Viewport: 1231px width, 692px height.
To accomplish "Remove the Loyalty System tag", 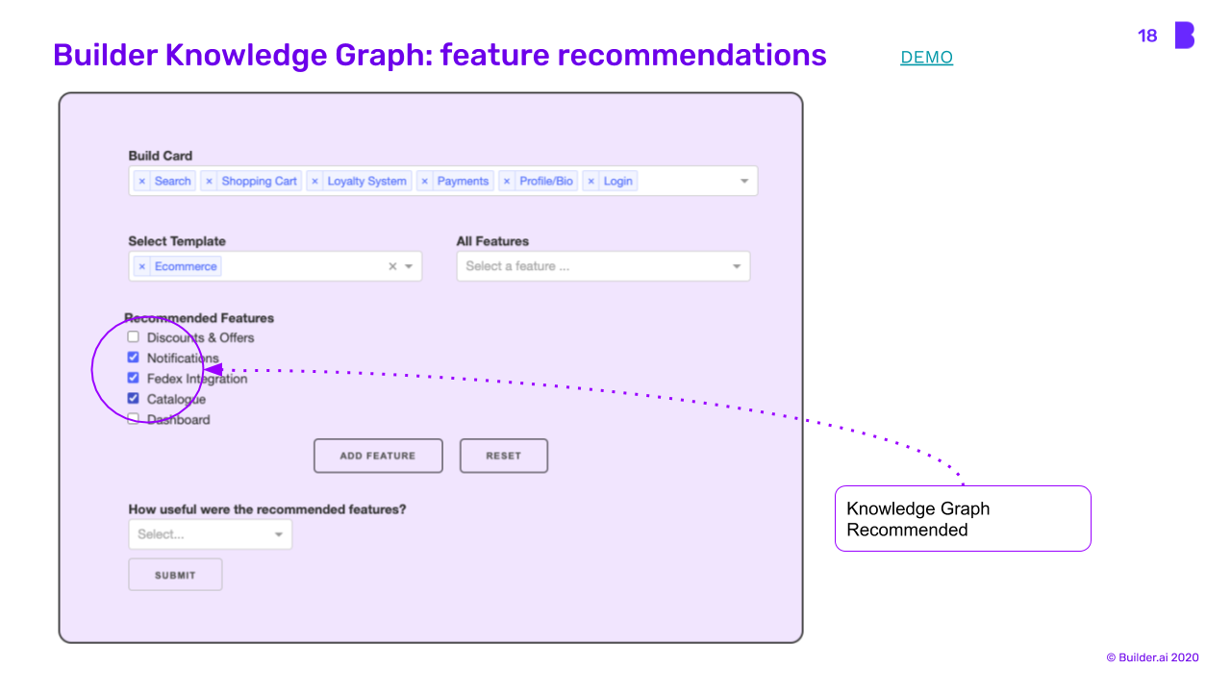I will 314,181.
